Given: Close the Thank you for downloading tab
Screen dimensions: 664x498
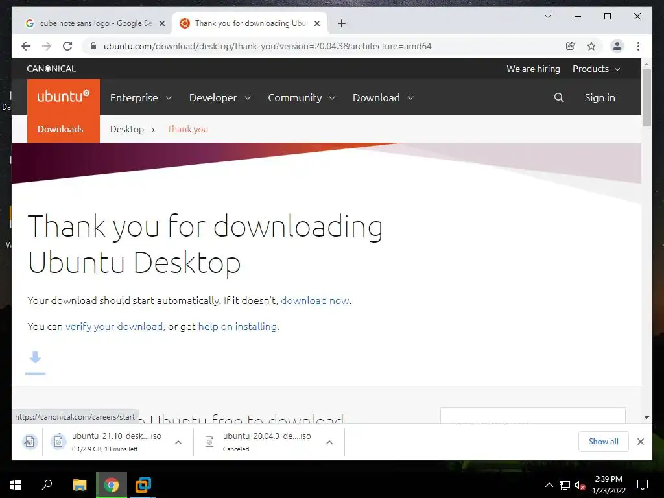Looking at the screenshot, I should pyautogui.click(x=316, y=23).
